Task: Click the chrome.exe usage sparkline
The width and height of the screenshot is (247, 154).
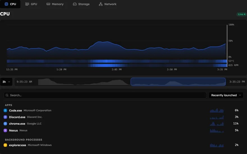Action: (217, 123)
